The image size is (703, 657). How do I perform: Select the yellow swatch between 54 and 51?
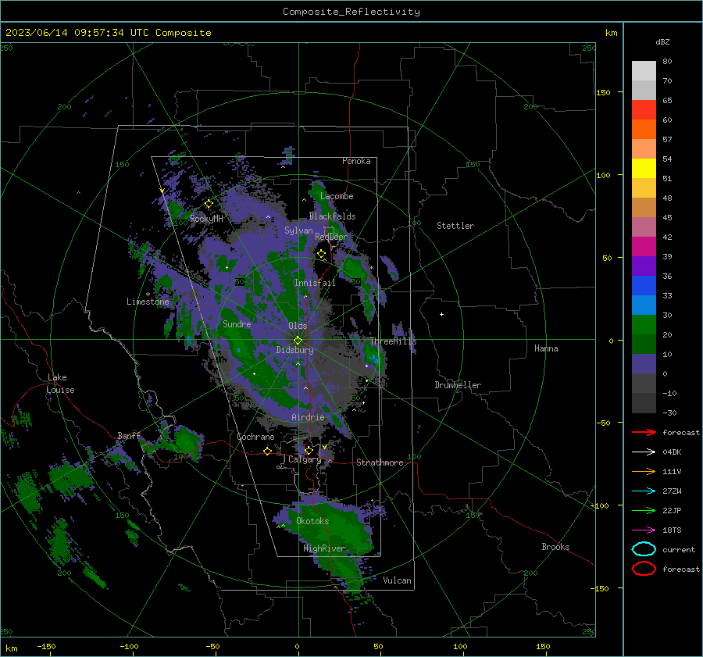coord(644,169)
